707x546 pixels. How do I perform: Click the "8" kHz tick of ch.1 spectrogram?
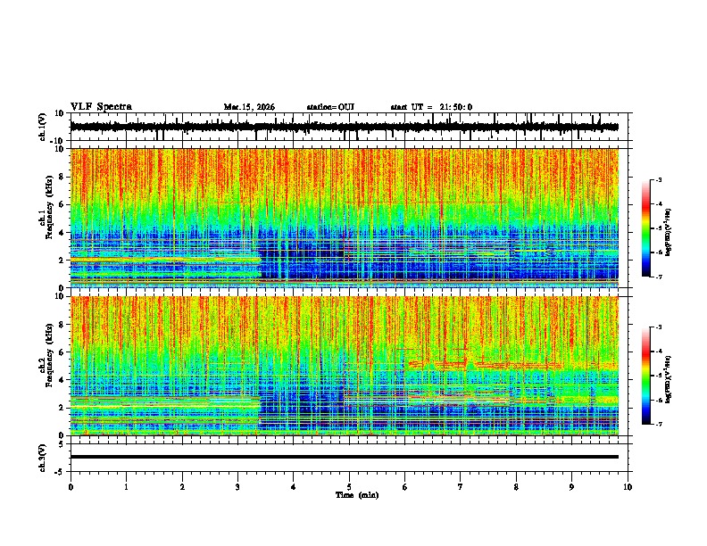(x=62, y=177)
